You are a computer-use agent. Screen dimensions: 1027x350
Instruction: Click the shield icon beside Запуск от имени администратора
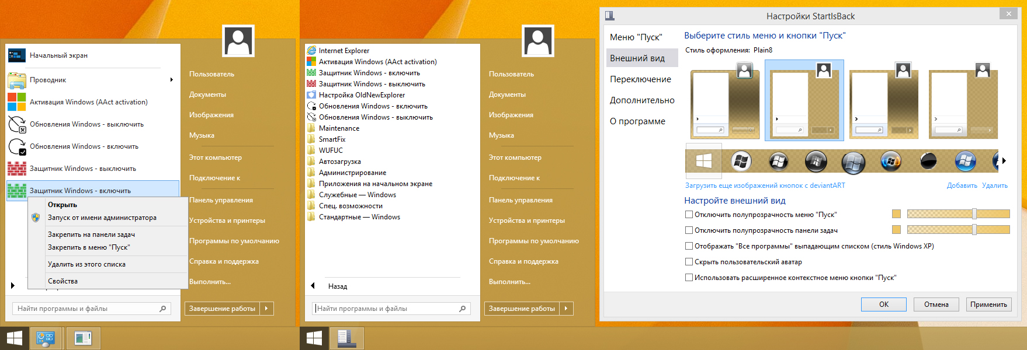coord(36,218)
